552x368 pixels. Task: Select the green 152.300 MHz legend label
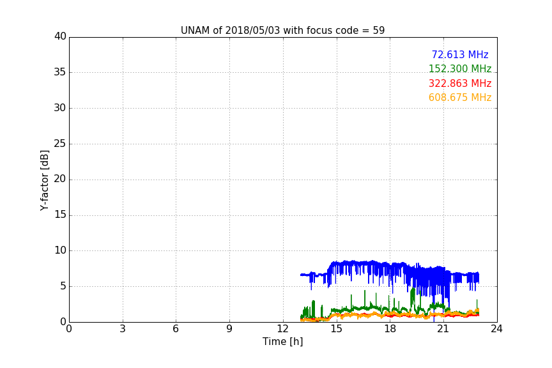[x=460, y=68]
